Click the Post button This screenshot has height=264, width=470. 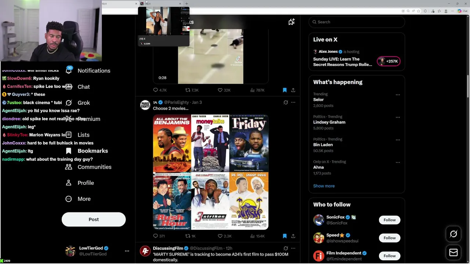94,219
